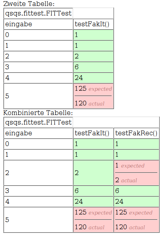Click the green 24 under testFakRec()
Image resolution: width=162 pixels, height=234 pixels.
[136, 202]
